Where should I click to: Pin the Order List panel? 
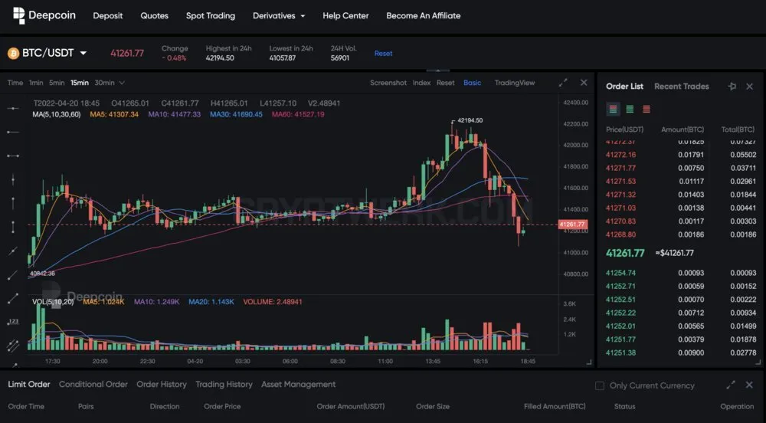(x=732, y=87)
